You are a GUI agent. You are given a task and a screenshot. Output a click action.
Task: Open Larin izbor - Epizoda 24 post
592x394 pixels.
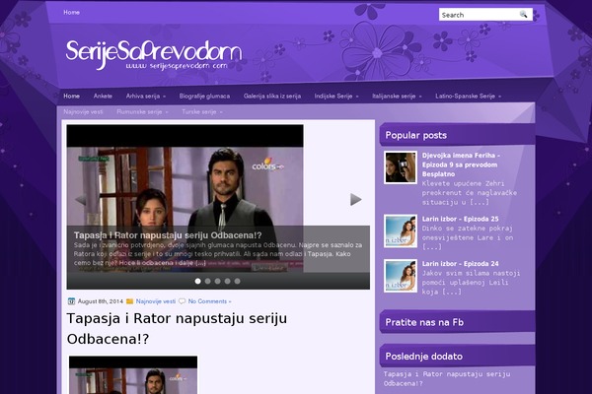click(x=460, y=264)
